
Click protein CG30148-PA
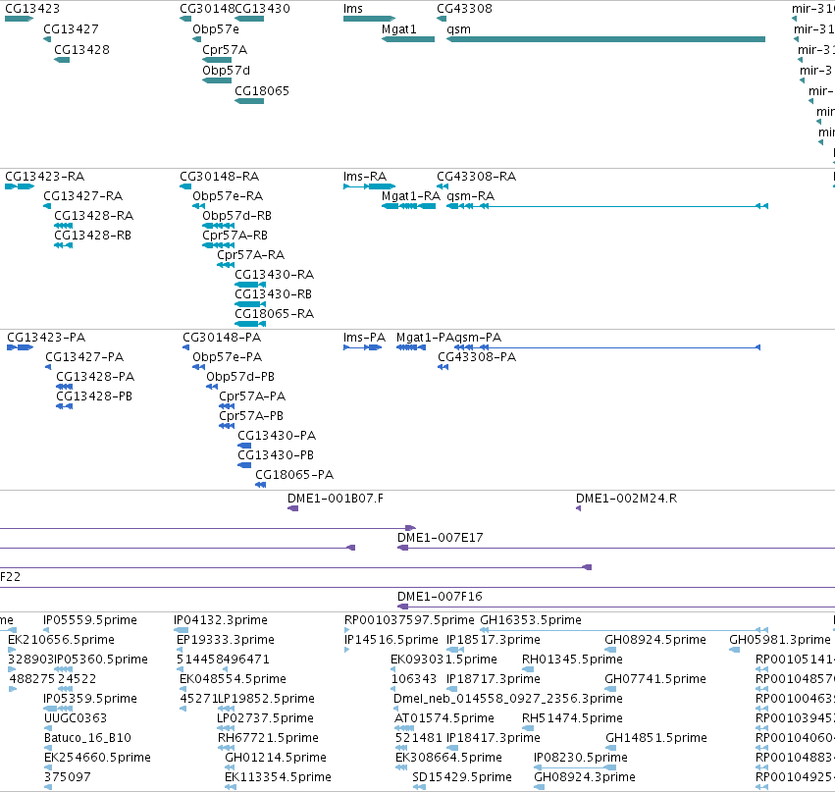pyautogui.click(x=222, y=338)
